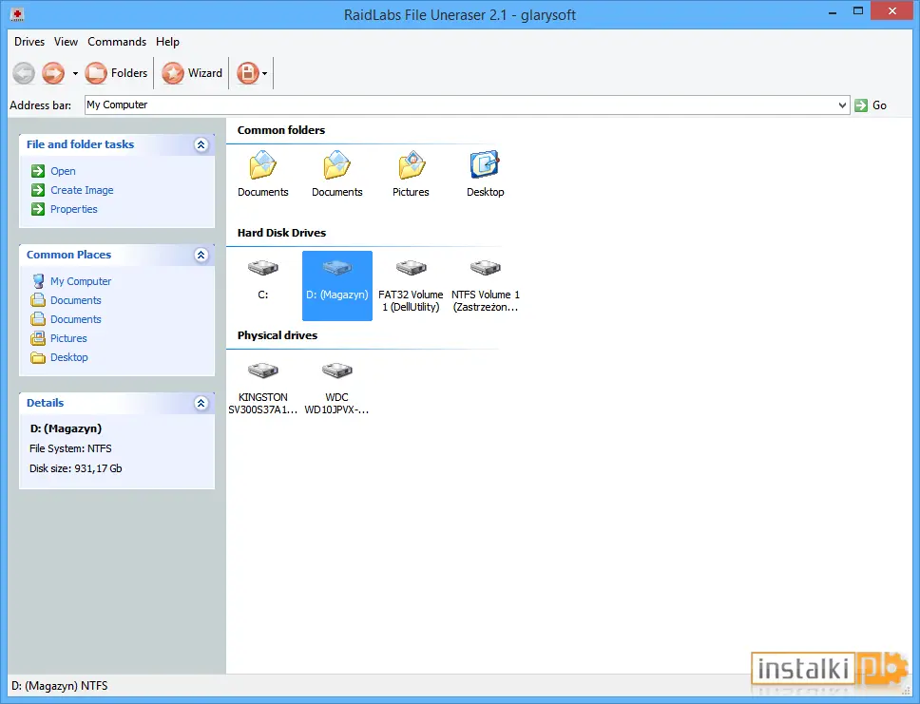
Task: Open first Documents link in Common Places
Action: [x=76, y=300]
